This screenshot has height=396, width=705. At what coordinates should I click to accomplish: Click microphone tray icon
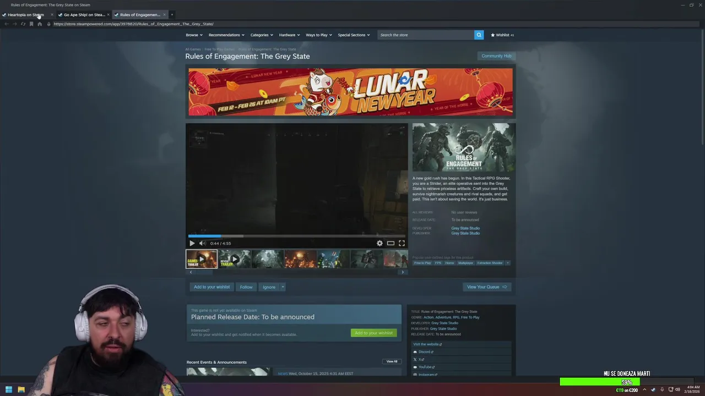[x=662, y=389]
